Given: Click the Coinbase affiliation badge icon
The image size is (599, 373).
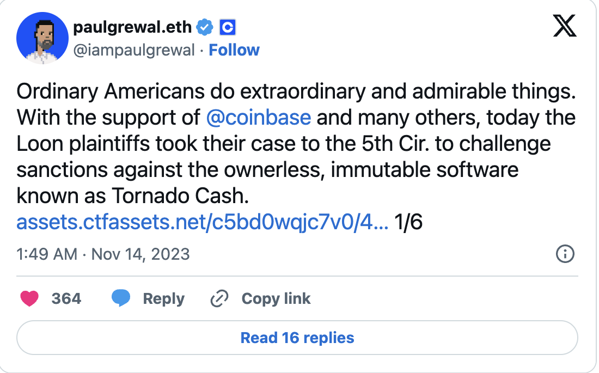Looking at the screenshot, I should [x=227, y=27].
